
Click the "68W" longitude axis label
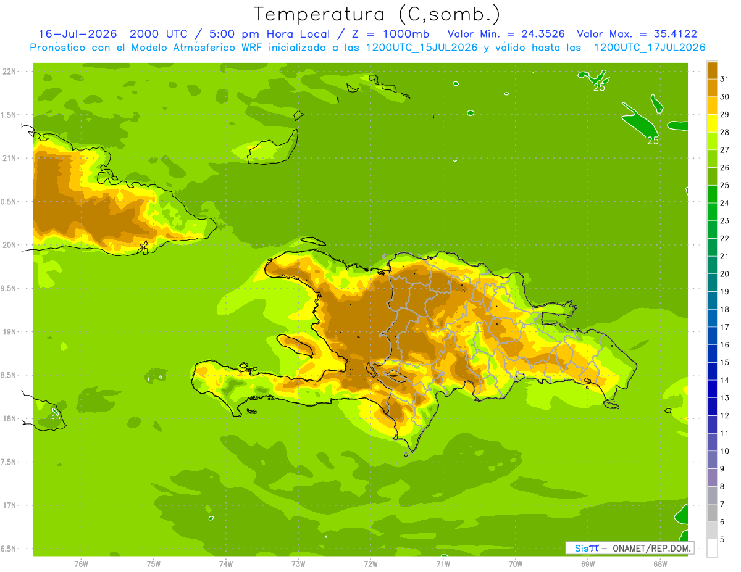coord(659,564)
